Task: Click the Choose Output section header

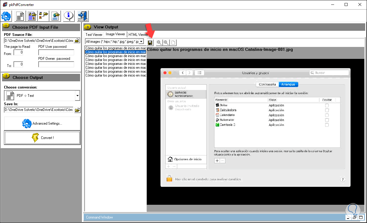Action: [41, 77]
